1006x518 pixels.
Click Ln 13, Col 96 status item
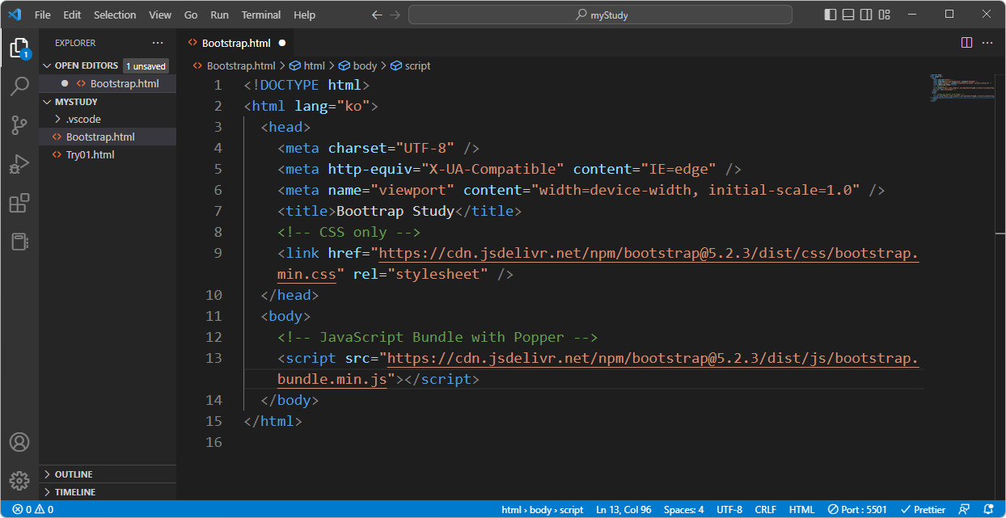pyautogui.click(x=623, y=510)
